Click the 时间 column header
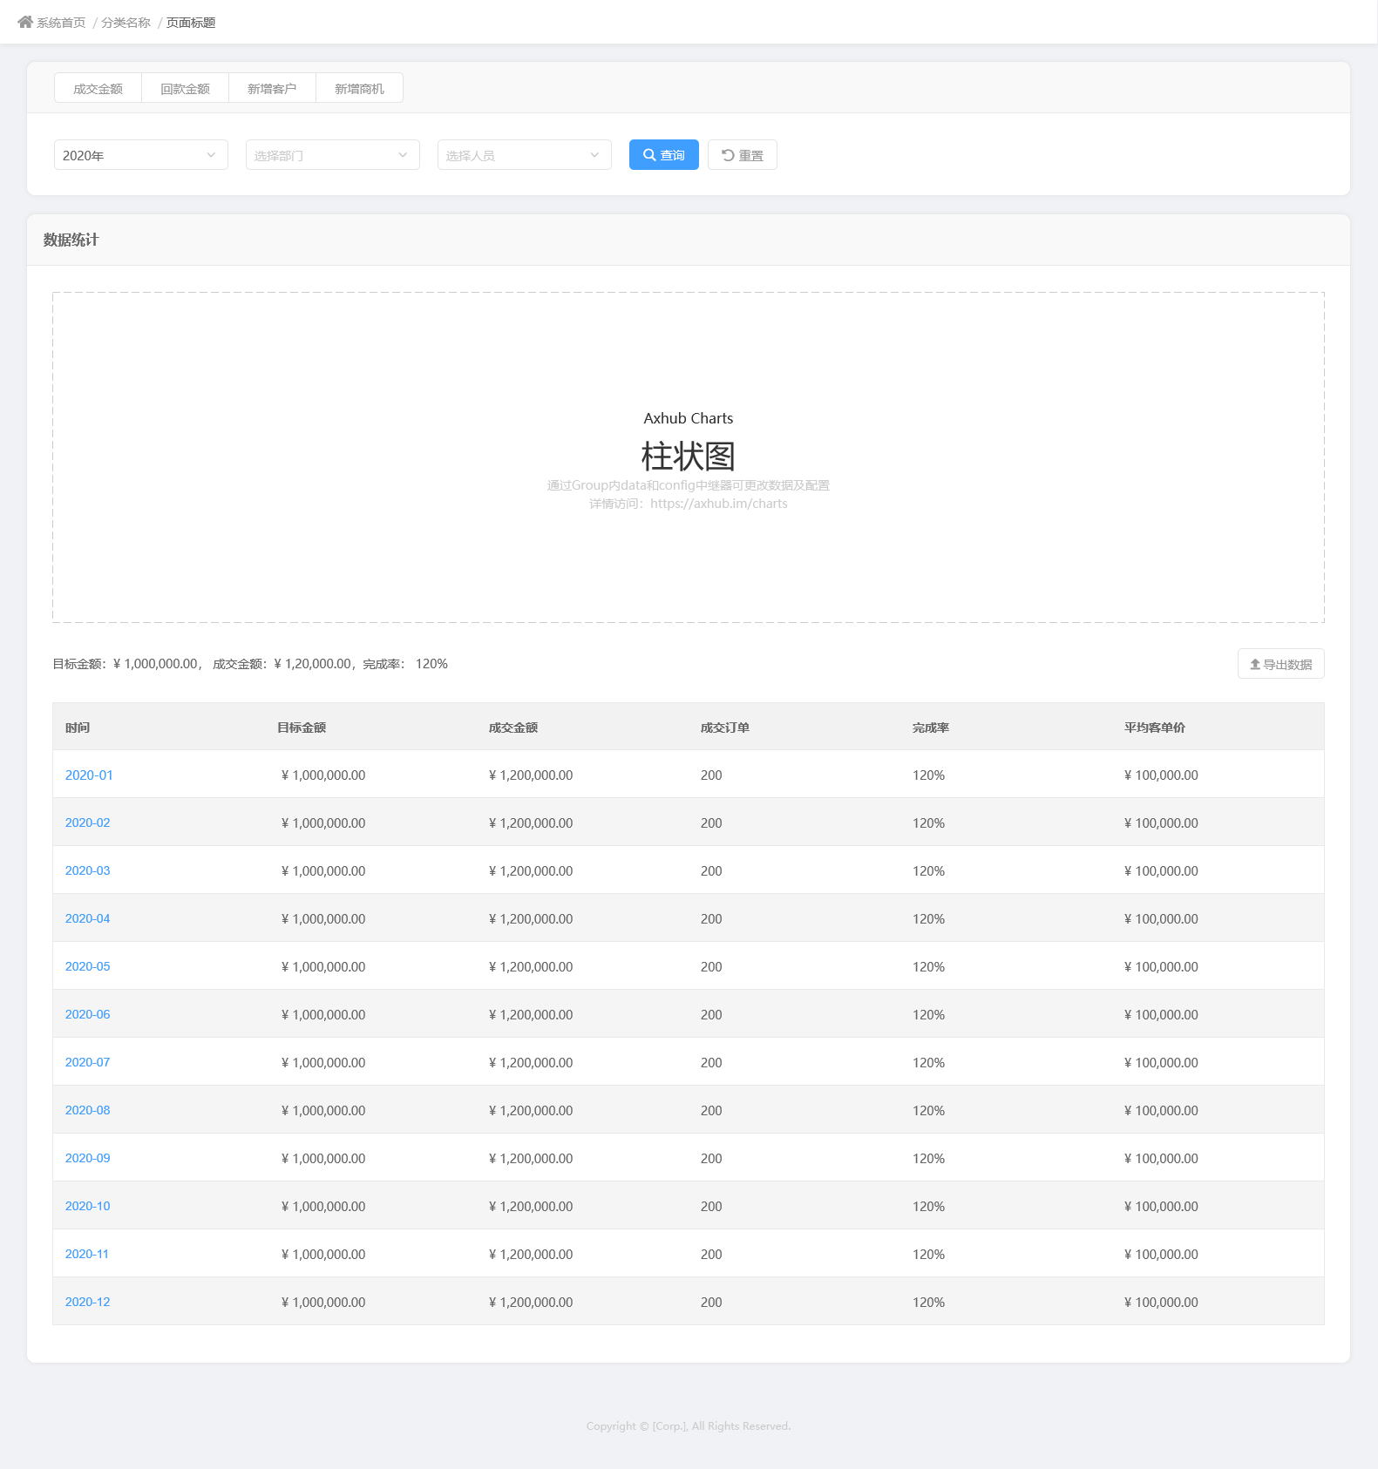 click(x=78, y=728)
